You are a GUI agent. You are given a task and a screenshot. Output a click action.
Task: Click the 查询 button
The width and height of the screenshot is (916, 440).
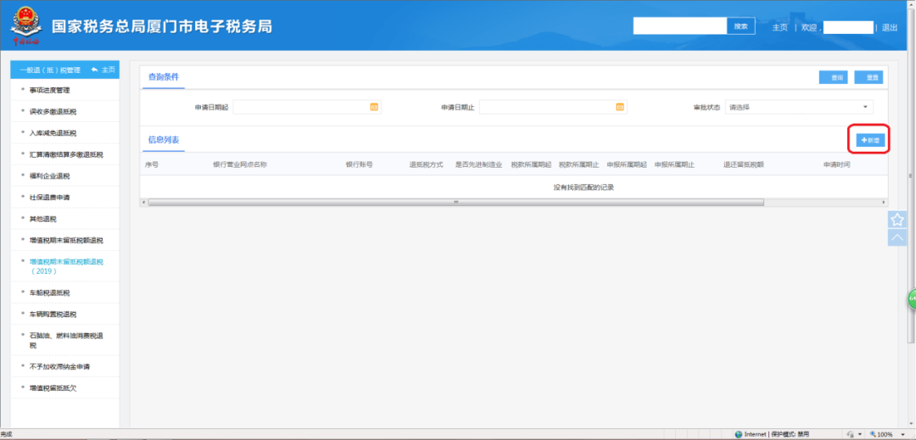coord(835,78)
